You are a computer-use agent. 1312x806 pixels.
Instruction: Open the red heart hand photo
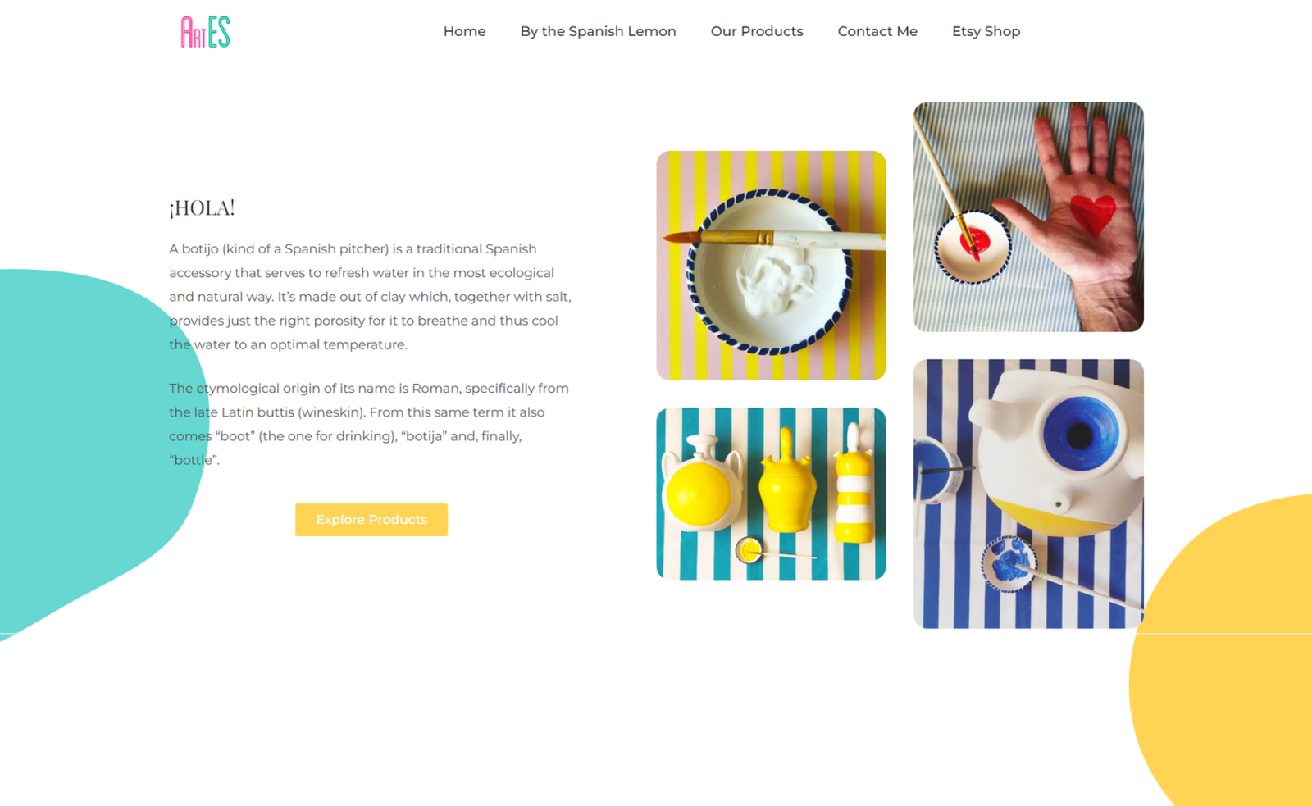tap(1028, 217)
